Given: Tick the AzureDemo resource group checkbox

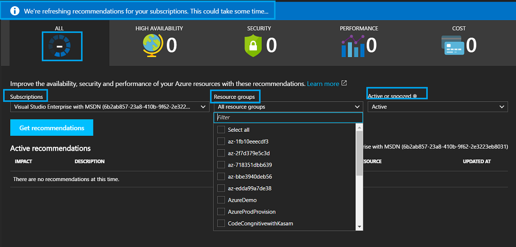Looking at the screenshot, I should (221, 200).
